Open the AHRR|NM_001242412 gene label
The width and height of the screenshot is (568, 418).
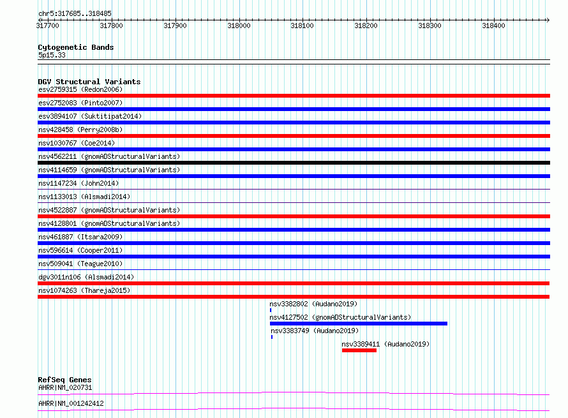[71, 403]
